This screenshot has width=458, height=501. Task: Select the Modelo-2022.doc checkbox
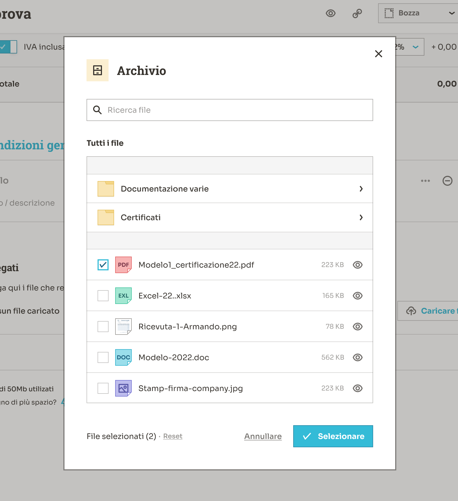point(103,357)
